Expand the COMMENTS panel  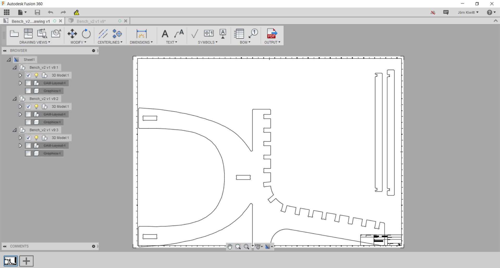93,246
